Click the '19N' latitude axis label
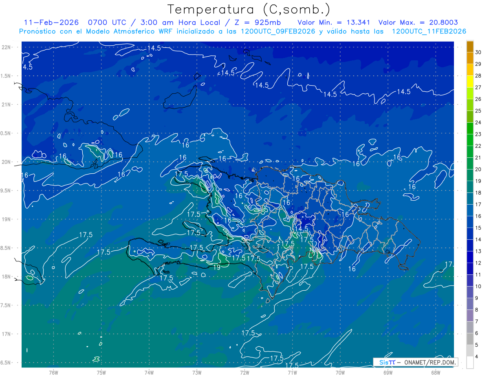Image resolution: width=489 pixels, height=378 pixels. click(7, 219)
